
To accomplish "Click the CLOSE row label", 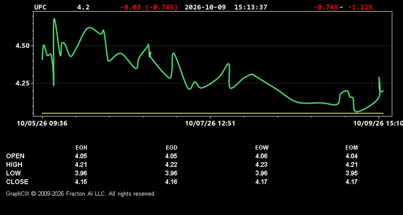I will [17, 182].
